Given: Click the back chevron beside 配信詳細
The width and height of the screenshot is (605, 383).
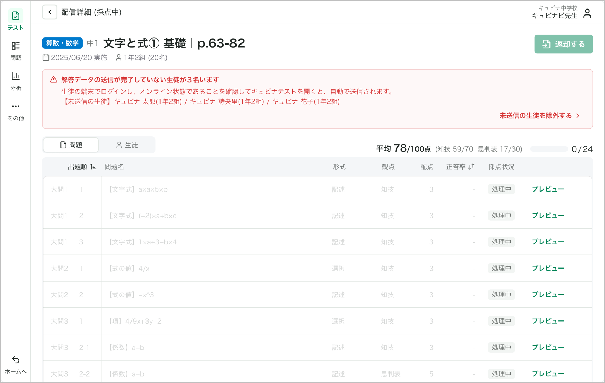Looking at the screenshot, I should (x=50, y=12).
